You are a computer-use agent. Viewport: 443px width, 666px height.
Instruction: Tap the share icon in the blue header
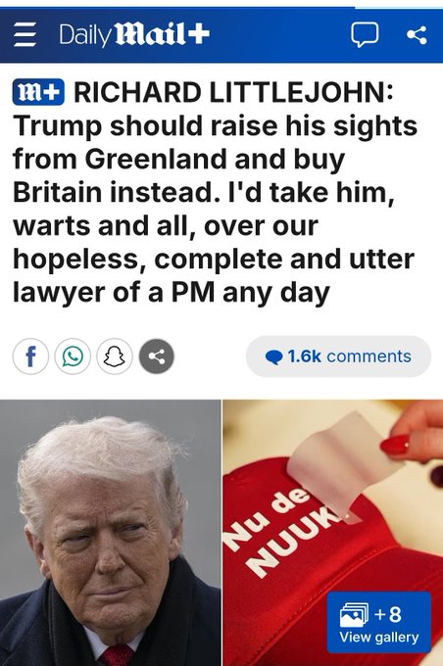click(x=417, y=35)
